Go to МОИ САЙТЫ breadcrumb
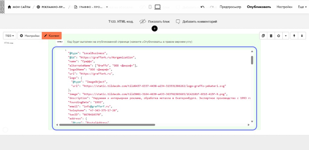The width and height of the screenshot is (309, 150). pyautogui.click(x=21, y=7)
